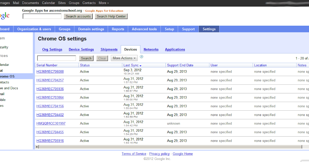Go to the Reports tab
Screen dimensions: 309x162
point(118,29)
